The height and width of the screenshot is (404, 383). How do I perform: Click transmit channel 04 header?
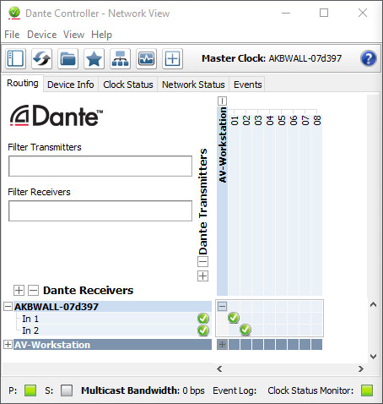coord(270,120)
